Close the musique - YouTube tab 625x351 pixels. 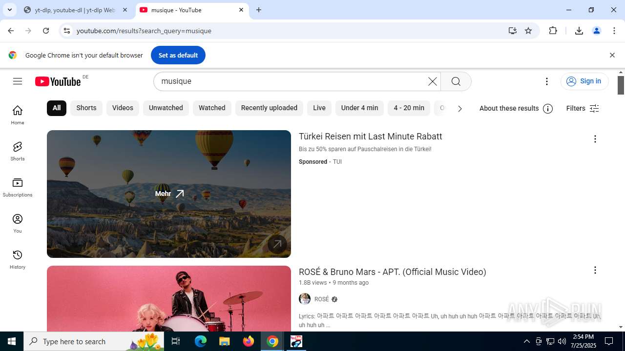click(241, 10)
